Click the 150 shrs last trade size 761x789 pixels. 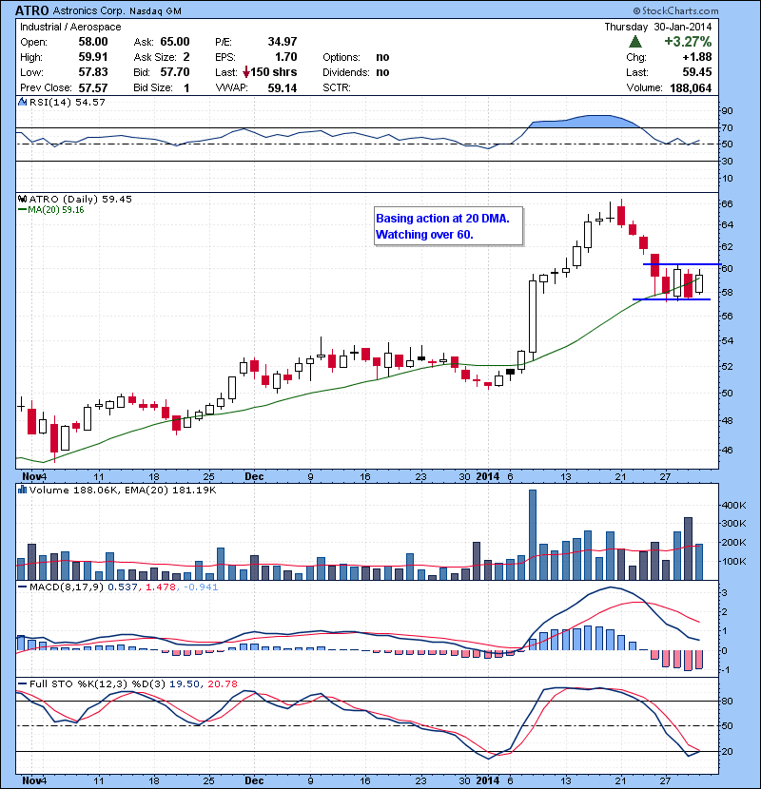click(x=274, y=72)
